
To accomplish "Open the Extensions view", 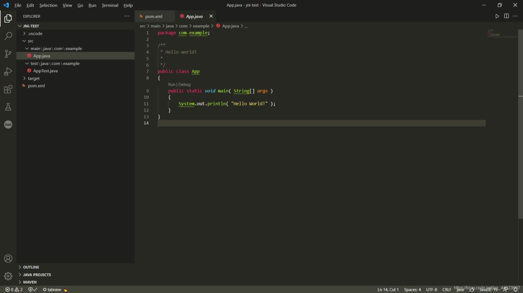I will [8, 90].
